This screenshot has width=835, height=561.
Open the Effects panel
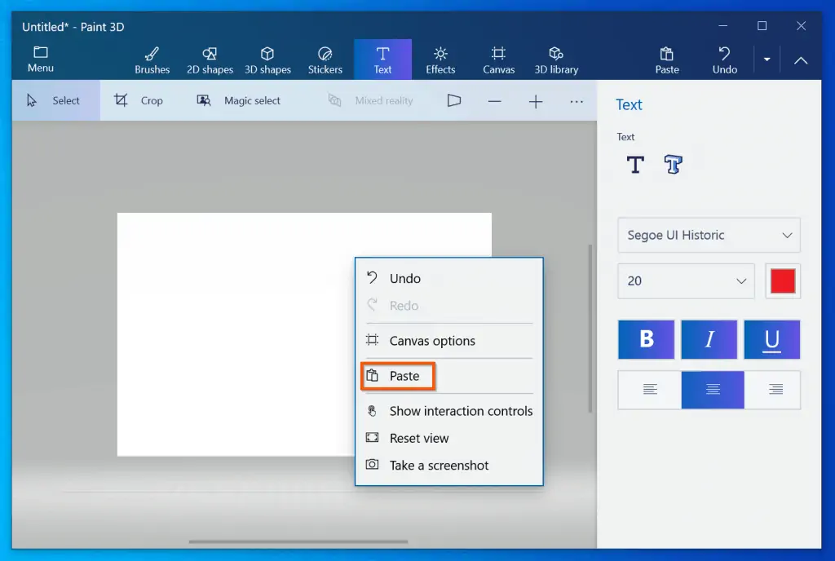440,60
